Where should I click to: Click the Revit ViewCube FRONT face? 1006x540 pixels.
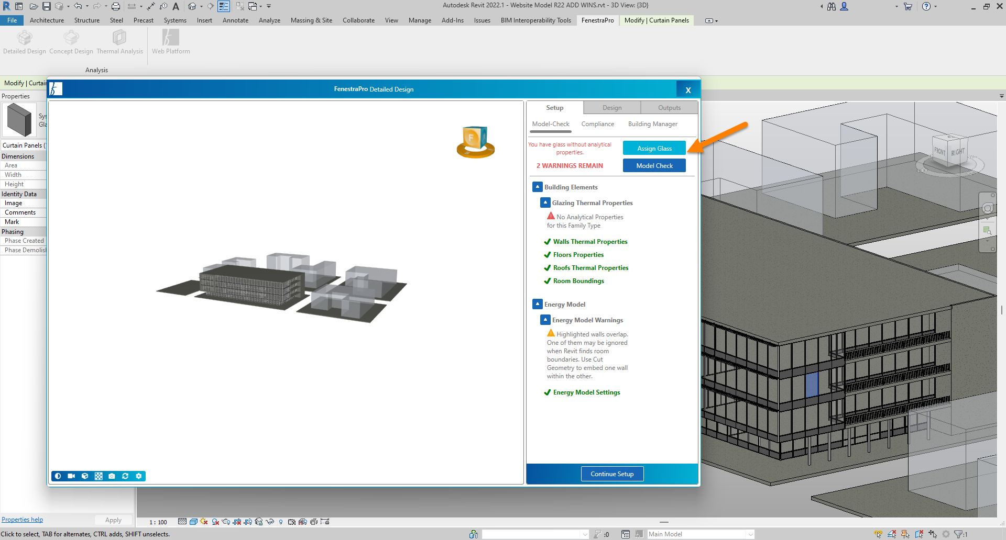(x=940, y=151)
